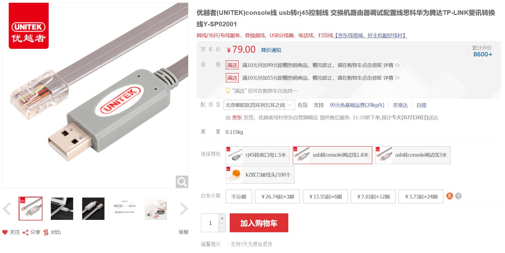Click the orange 惠 discount icon
The width and height of the screenshot is (505, 253).
pyautogui.click(x=450, y=196)
